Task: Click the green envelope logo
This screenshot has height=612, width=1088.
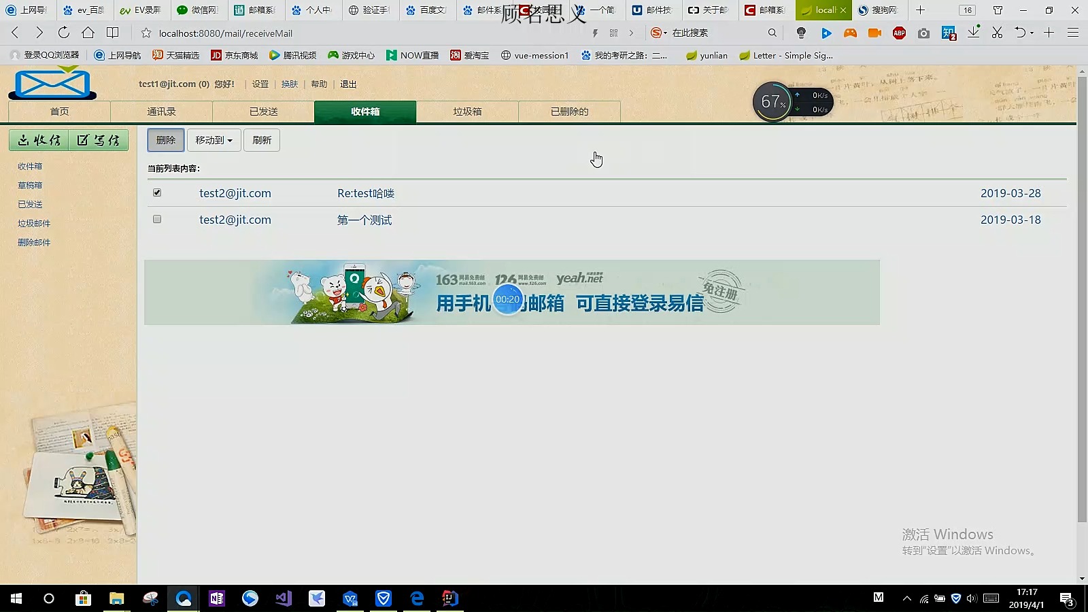Action: (52, 83)
